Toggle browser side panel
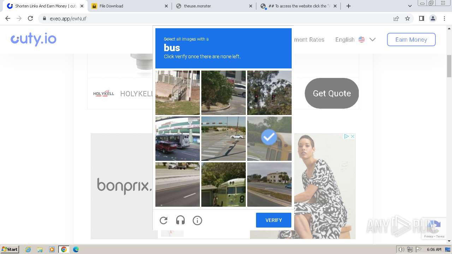This screenshot has height=254, width=452. click(x=421, y=18)
